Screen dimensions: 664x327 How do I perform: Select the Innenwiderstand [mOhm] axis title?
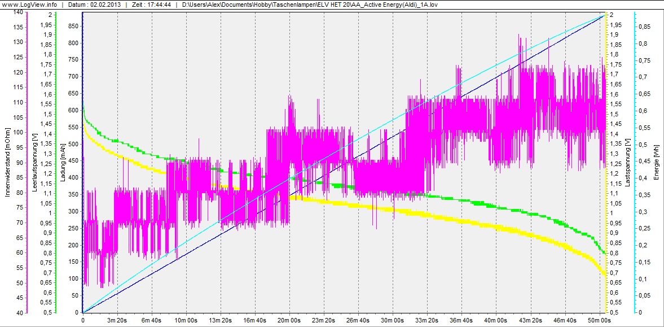coord(7,163)
